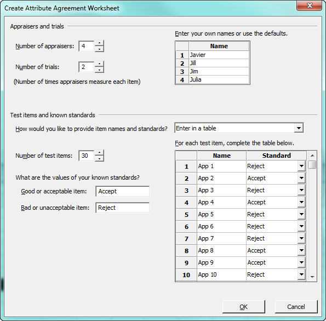Click the Standard column header

tap(276, 156)
